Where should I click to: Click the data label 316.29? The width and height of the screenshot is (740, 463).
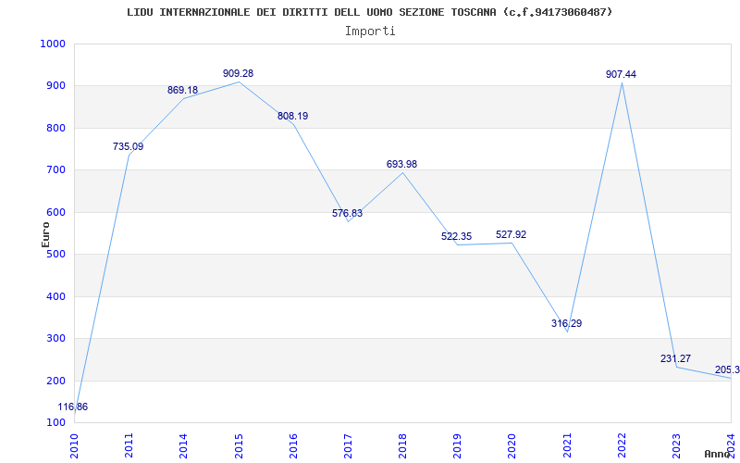pos(566,323)
